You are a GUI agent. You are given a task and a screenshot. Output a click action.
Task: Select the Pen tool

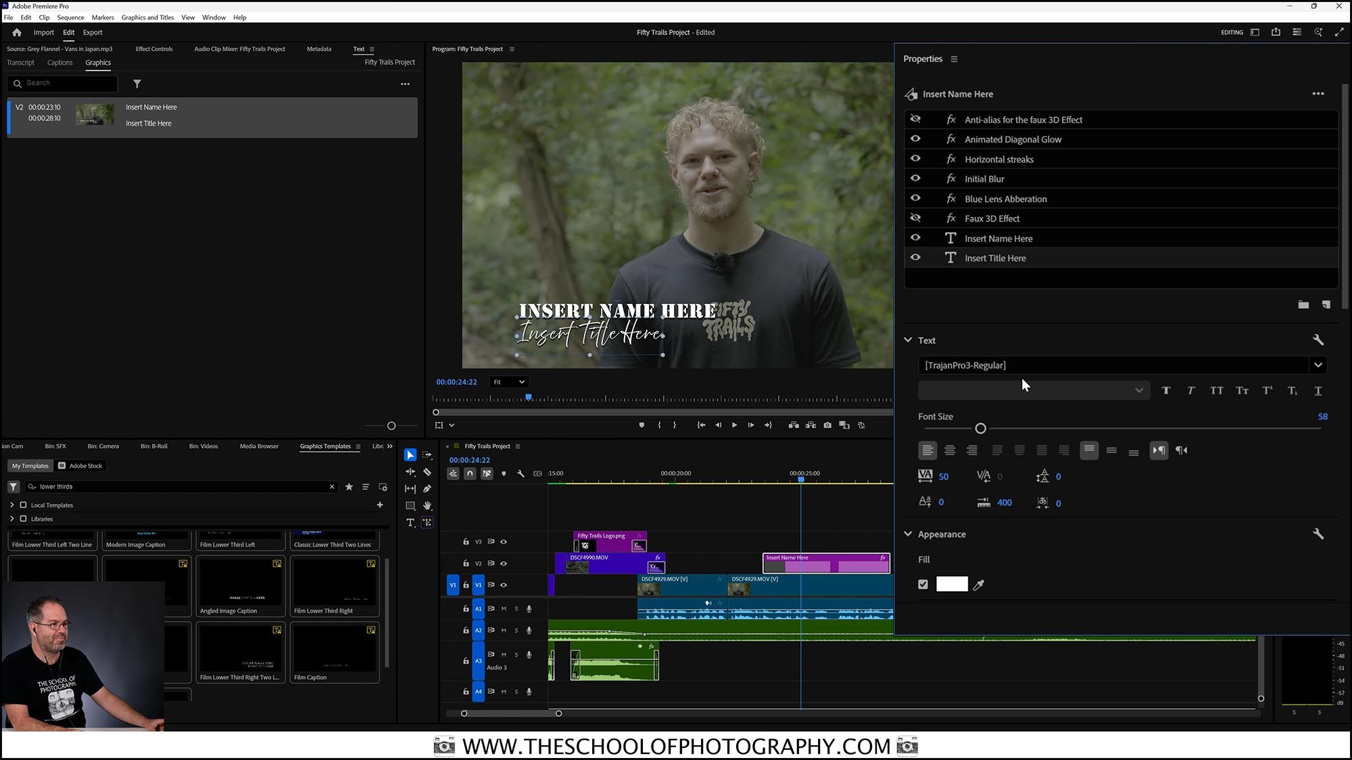click(x=427, y=488)
